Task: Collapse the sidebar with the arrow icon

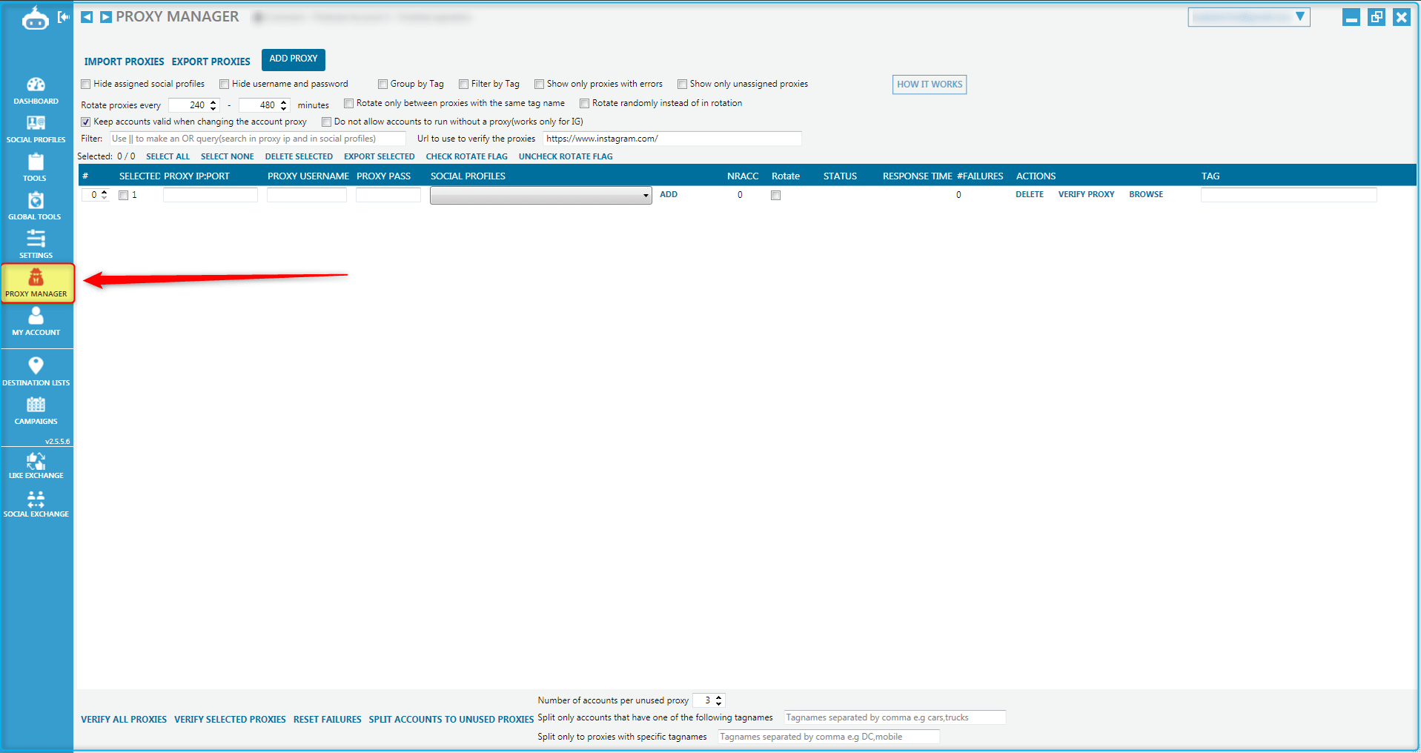Action: tap(64, 16)
